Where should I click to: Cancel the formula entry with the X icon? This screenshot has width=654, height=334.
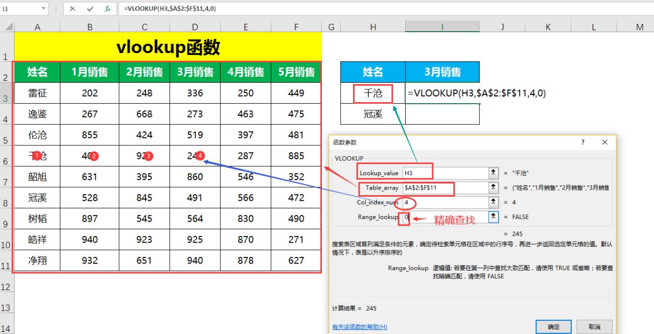coord(73,9)
